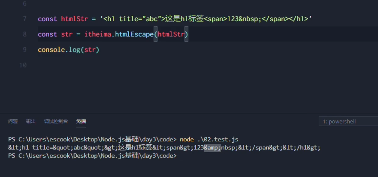The height and width of the screenshot is (177, 378).
Task: Click the 'str' argument inside console.log
Action: (x=90, y=50)
